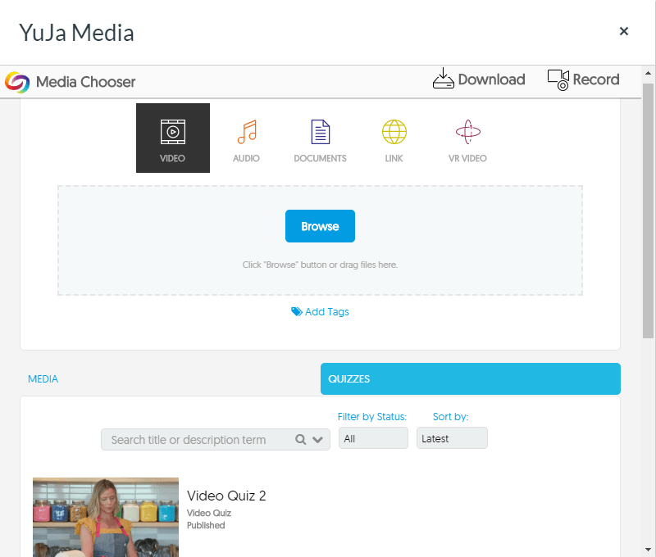Click the 'Published' status text
Screen dimensions: 656x557
click(x=206, y=525)
